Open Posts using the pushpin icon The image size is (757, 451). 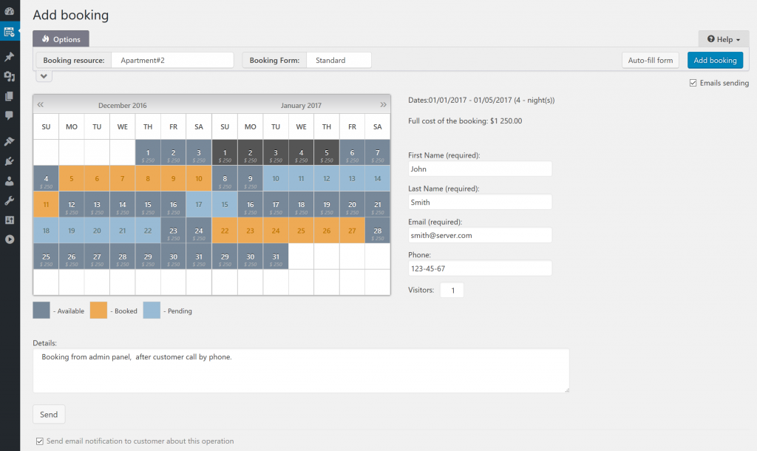point(9,56)
